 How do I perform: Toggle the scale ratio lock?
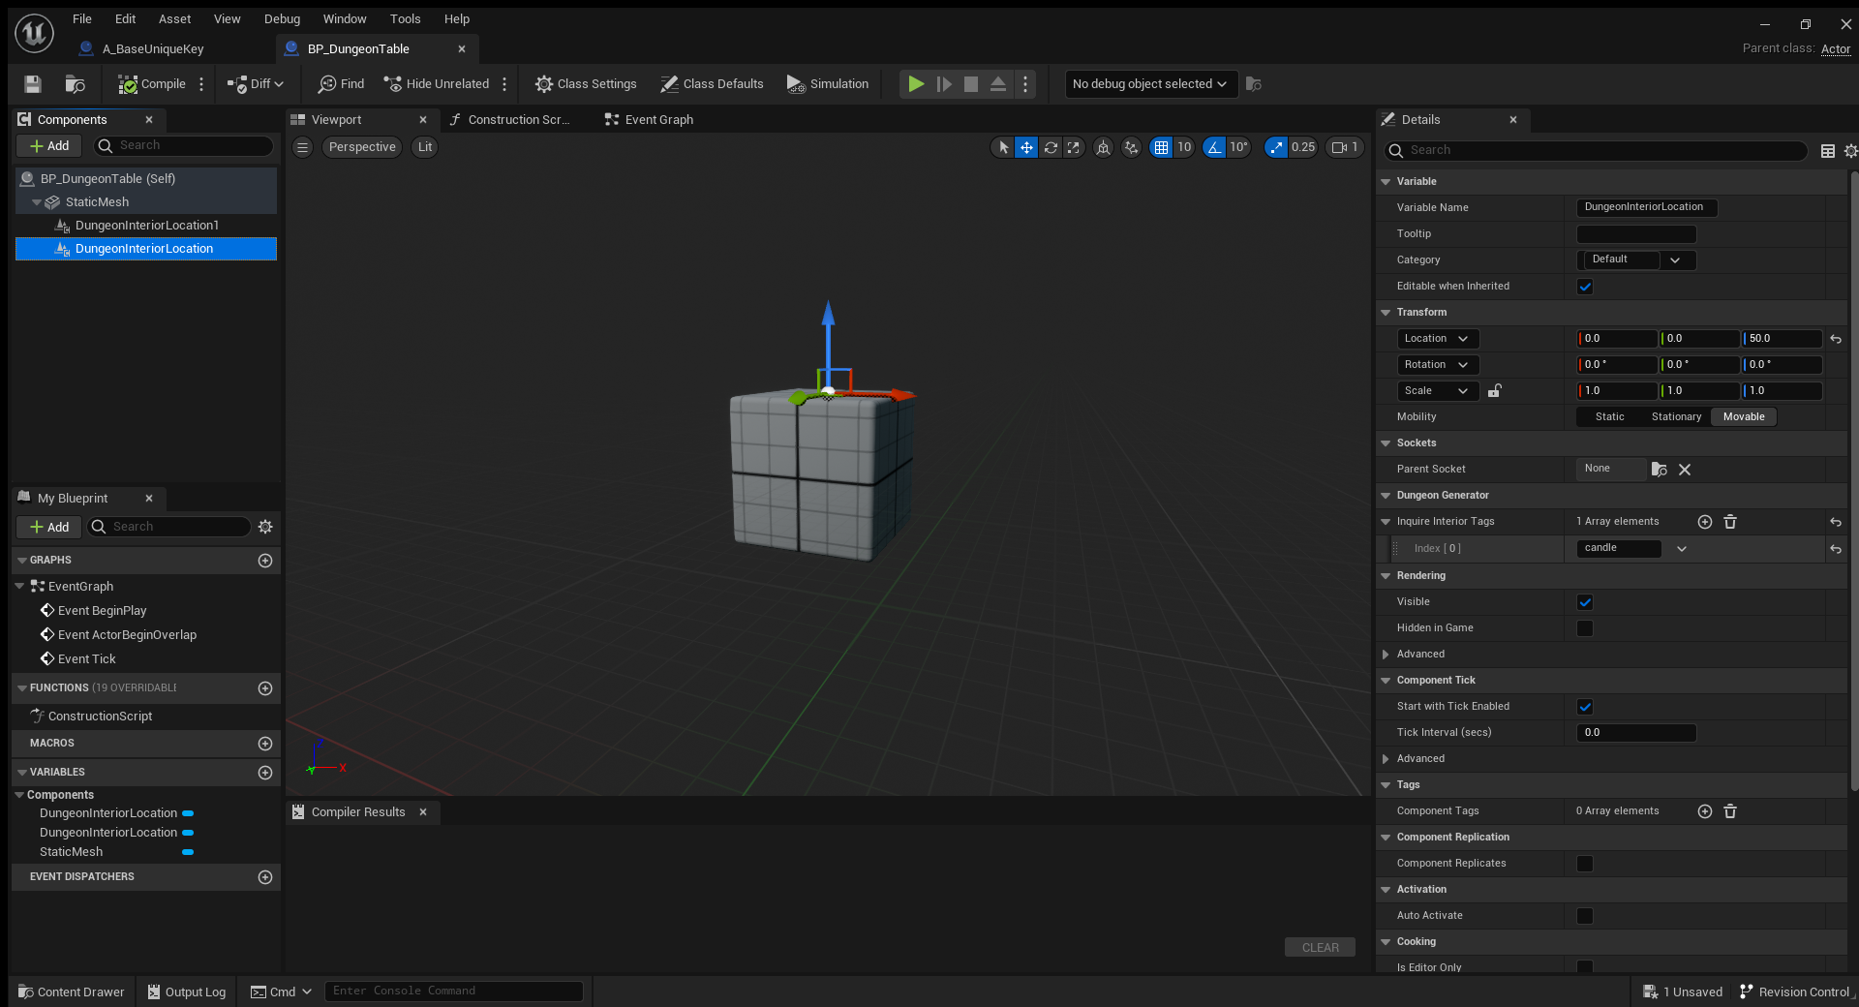[x=1495, y=391]
